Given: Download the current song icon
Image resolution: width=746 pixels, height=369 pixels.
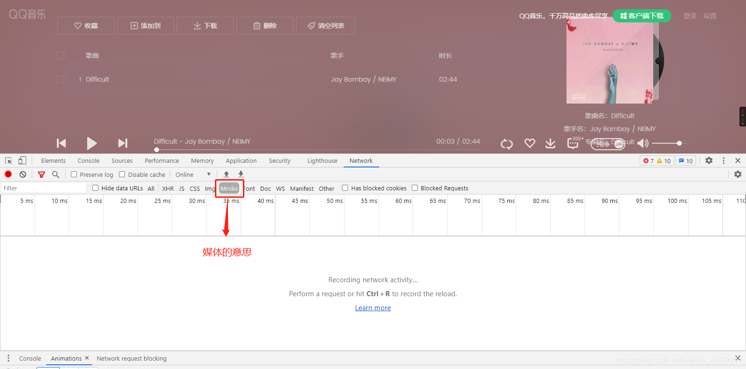Looking at the screenshot, I should point(551,143).
